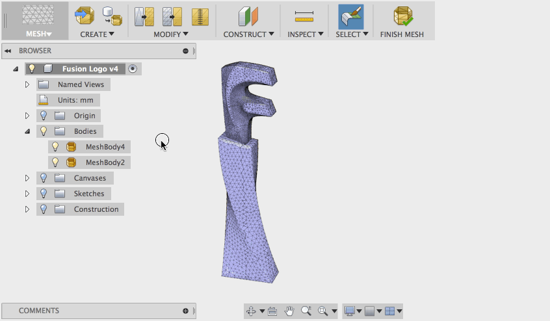550x321 pixels.
Task: Toggle visibility bulb of Fusion Logo v4
Action: click(32, 69)
